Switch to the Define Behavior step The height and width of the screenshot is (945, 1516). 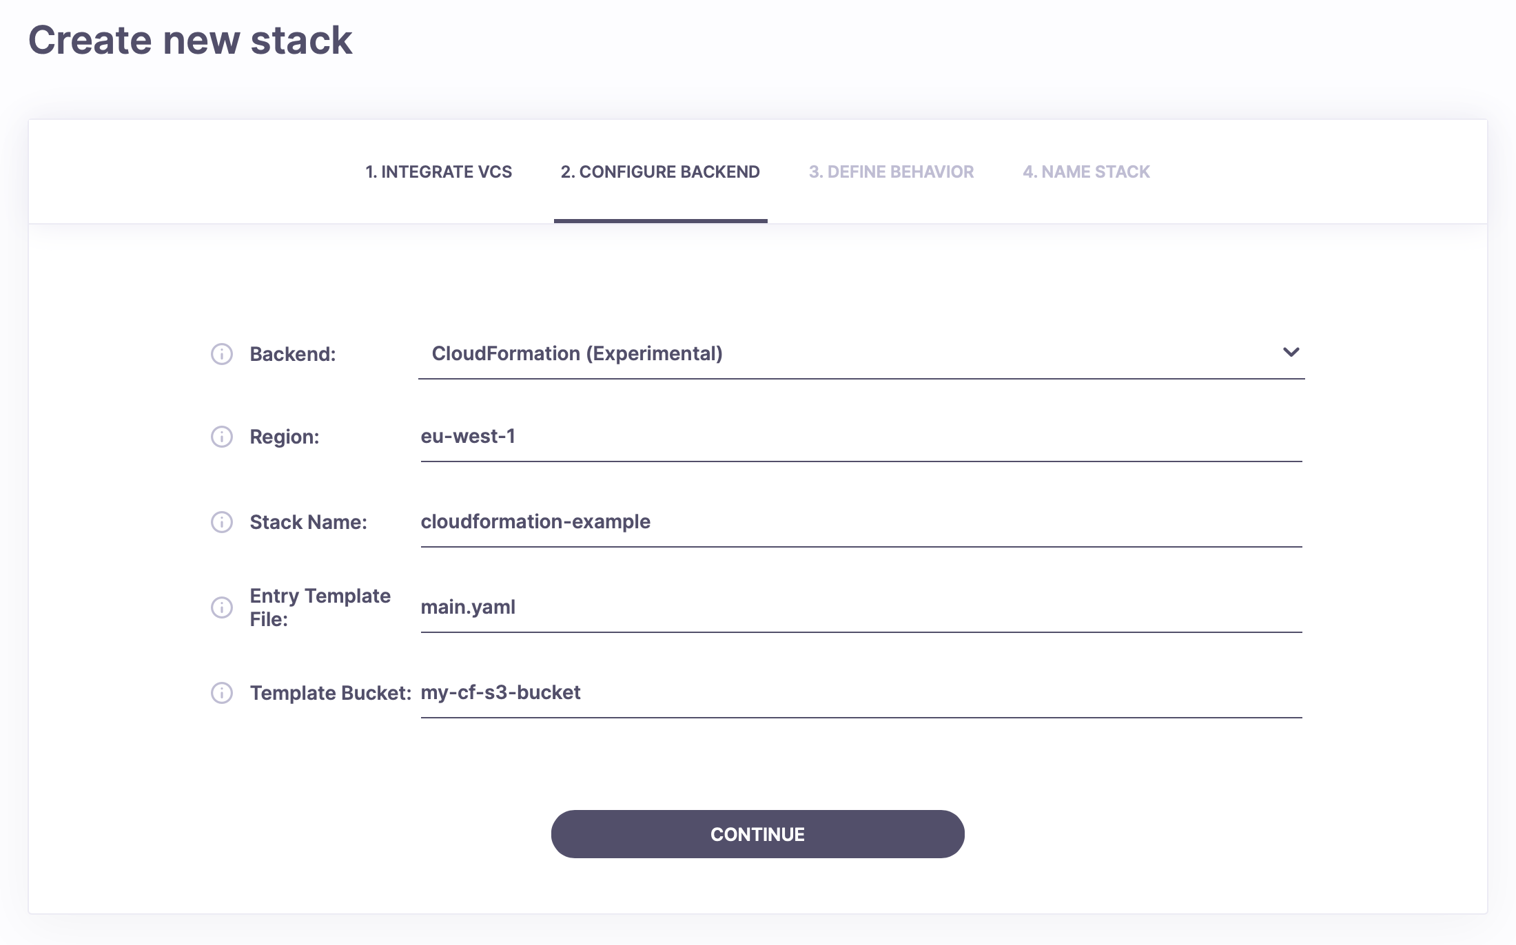point(891,172)
